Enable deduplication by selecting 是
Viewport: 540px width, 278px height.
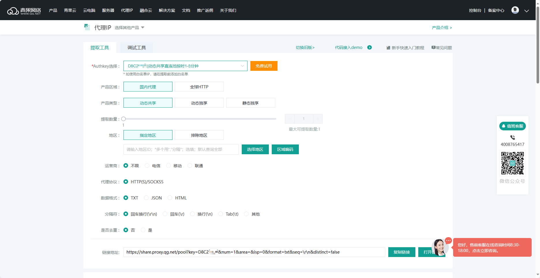(x=143, y=230)
